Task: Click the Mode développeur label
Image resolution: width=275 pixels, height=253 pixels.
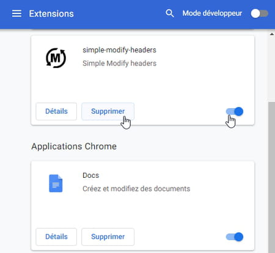Action: click(212, 13)
